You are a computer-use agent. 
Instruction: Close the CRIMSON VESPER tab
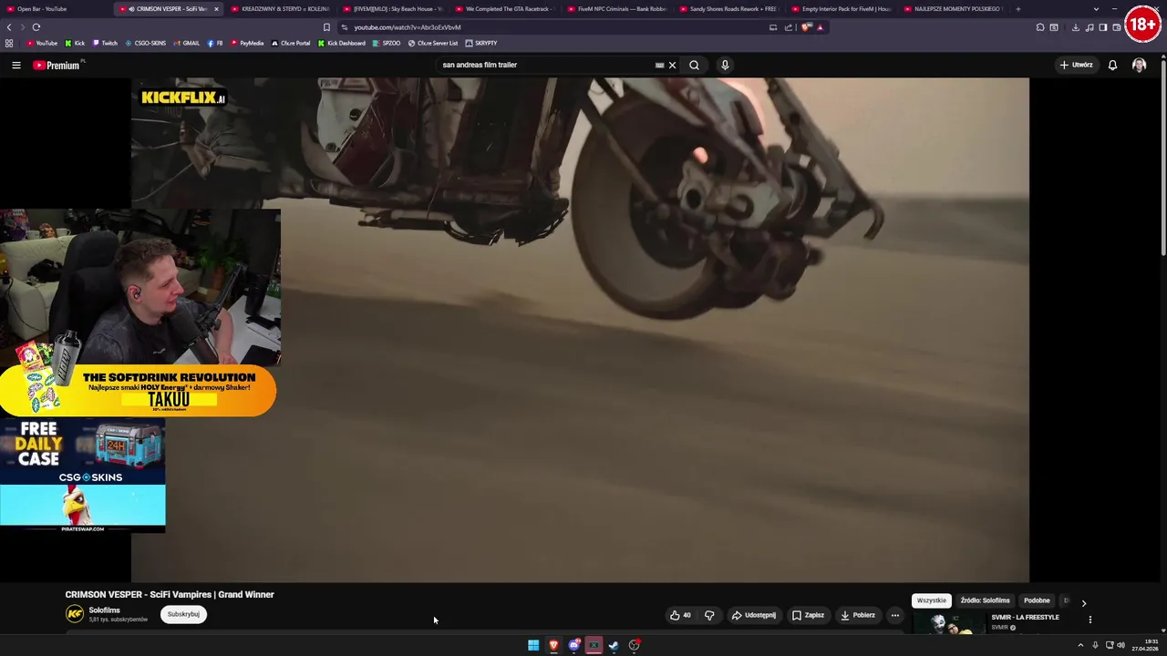pos(216,8)
